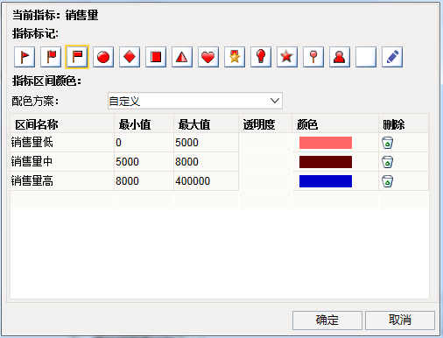This screenshot has height=338, width=443.
Task: Choose the round pushpin marker
Action: [313, 57]
